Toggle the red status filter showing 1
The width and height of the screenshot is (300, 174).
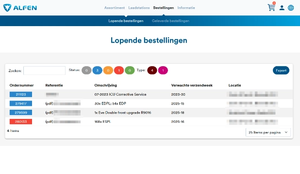pyautogui.click(x=119, y=71)
